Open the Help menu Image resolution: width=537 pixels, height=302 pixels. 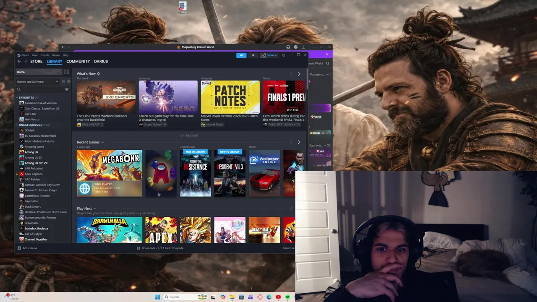(x=66, y=55)
